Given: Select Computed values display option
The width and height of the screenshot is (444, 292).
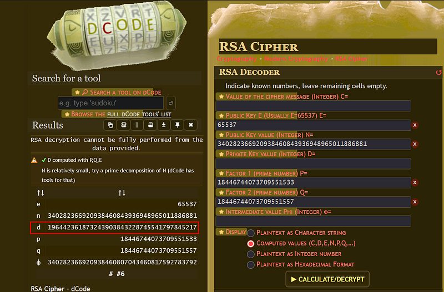Looking at the screenshot, I should (x=251, y=243).
